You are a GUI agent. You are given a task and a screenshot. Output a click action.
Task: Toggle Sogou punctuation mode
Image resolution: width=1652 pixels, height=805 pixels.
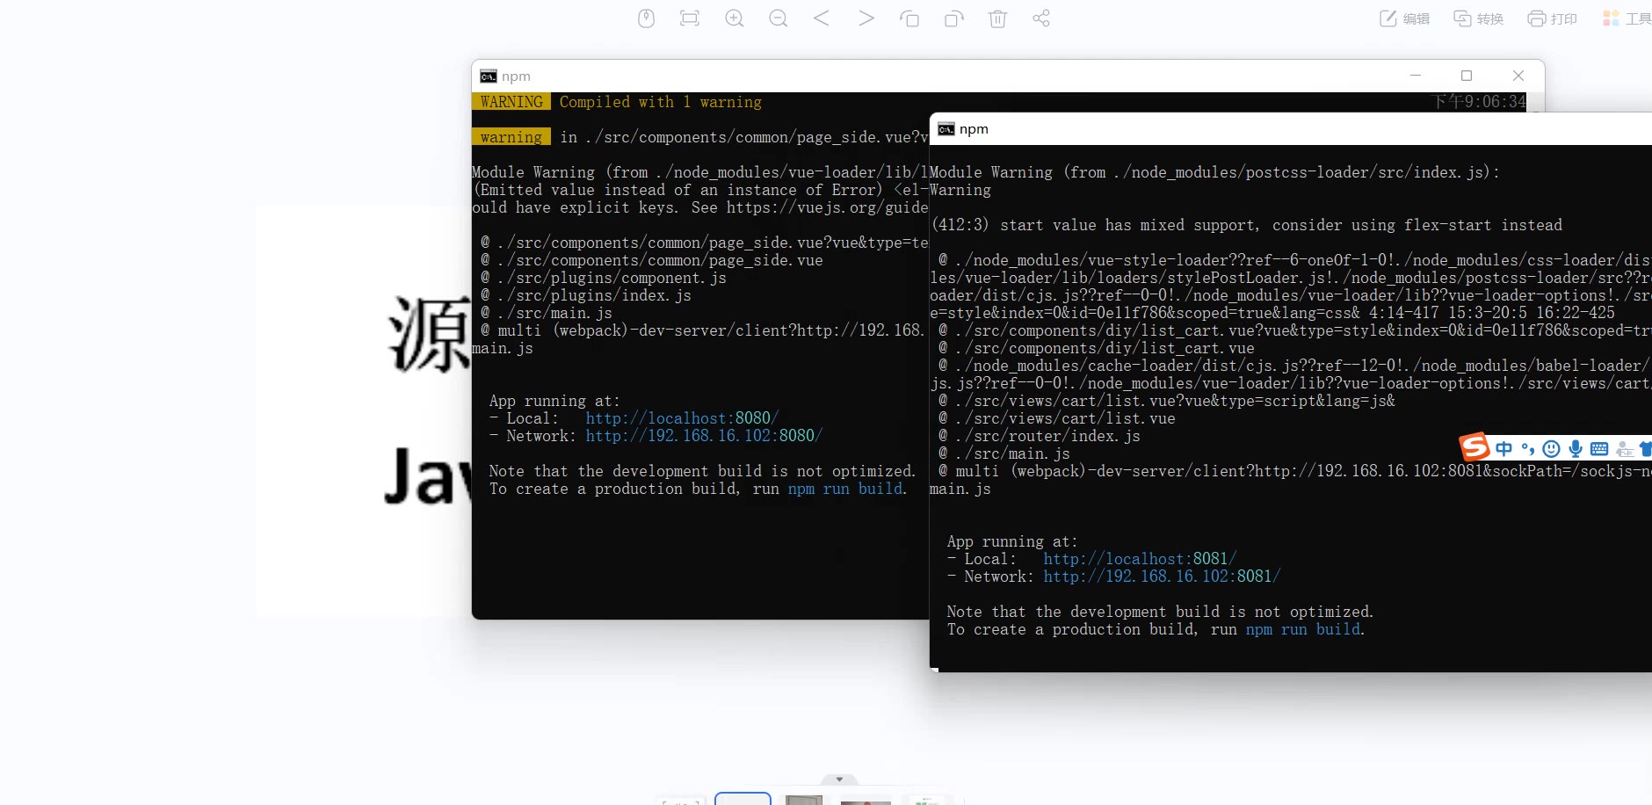(x=1528, y=449)
